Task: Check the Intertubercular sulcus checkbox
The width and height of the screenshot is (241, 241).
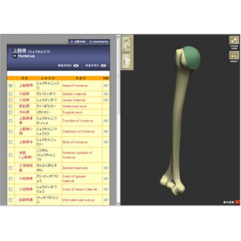Action: (x=11, y=200)
